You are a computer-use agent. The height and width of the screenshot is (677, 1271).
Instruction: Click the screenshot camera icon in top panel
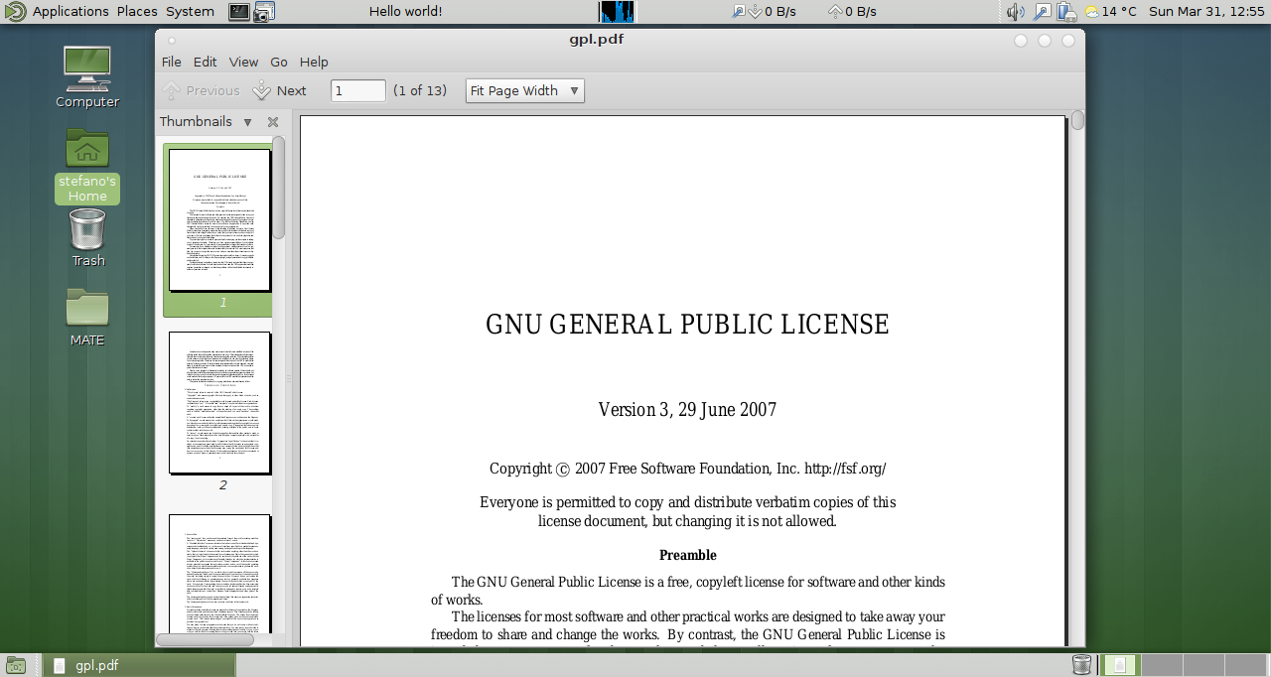pos(264,12)
